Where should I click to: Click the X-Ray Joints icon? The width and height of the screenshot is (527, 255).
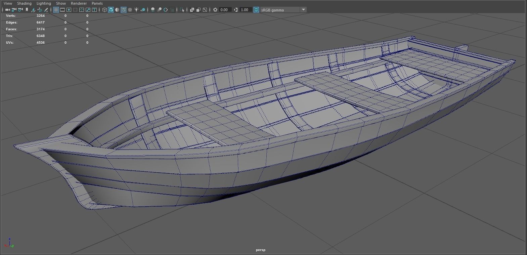click(205, 10)
